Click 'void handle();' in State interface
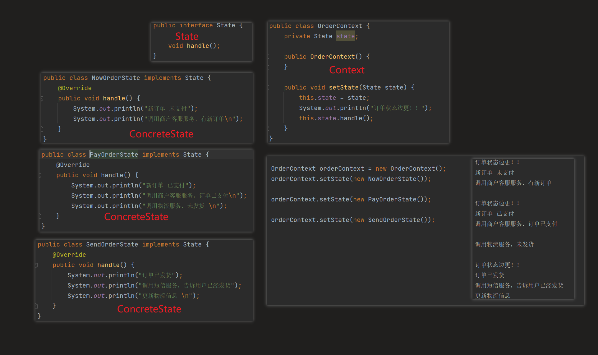 194,46
